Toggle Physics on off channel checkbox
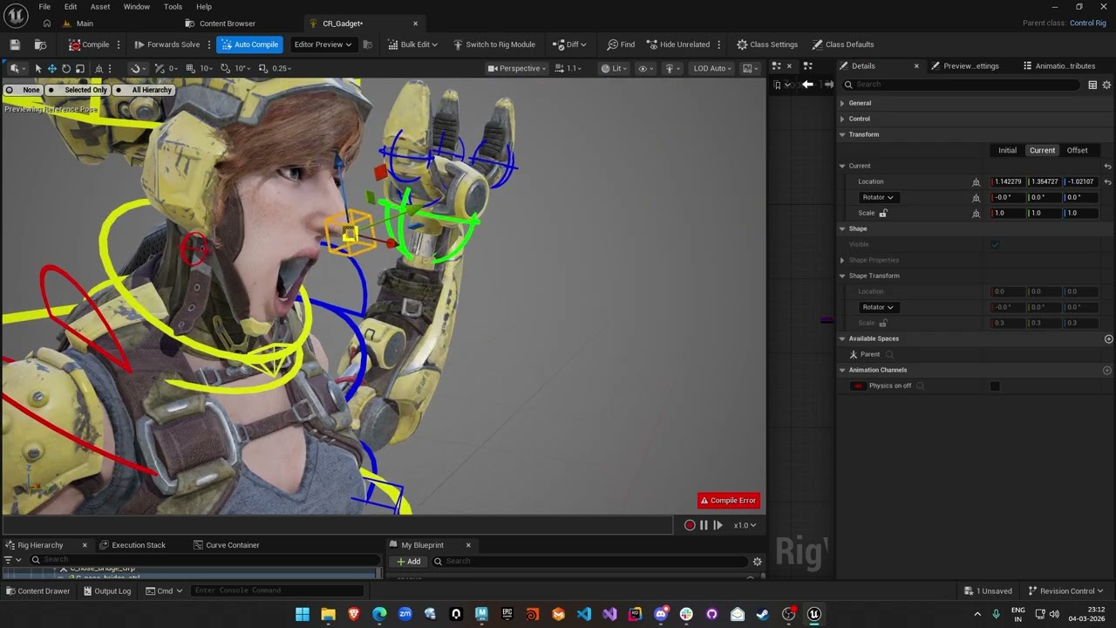The height and width of the screenshot is (628, 1116). [995, 386]
